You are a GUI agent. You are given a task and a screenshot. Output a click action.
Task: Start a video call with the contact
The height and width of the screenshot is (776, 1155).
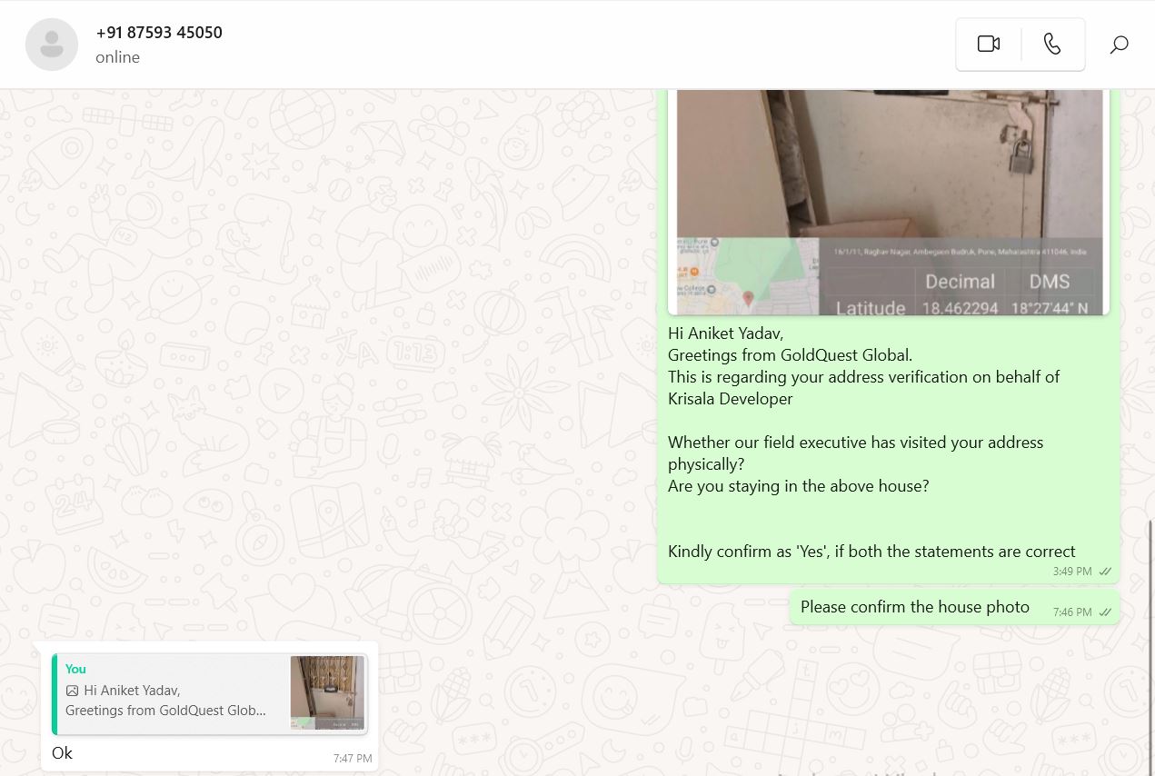pyautogui.click(x=989, y=45)
